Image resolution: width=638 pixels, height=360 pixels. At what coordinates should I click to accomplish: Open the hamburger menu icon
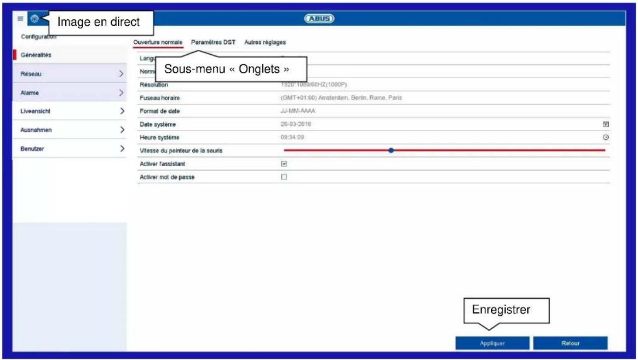(x=20, y=19)
